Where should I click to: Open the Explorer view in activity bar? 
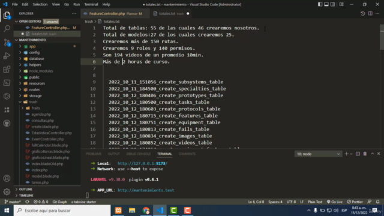point(7,16)
